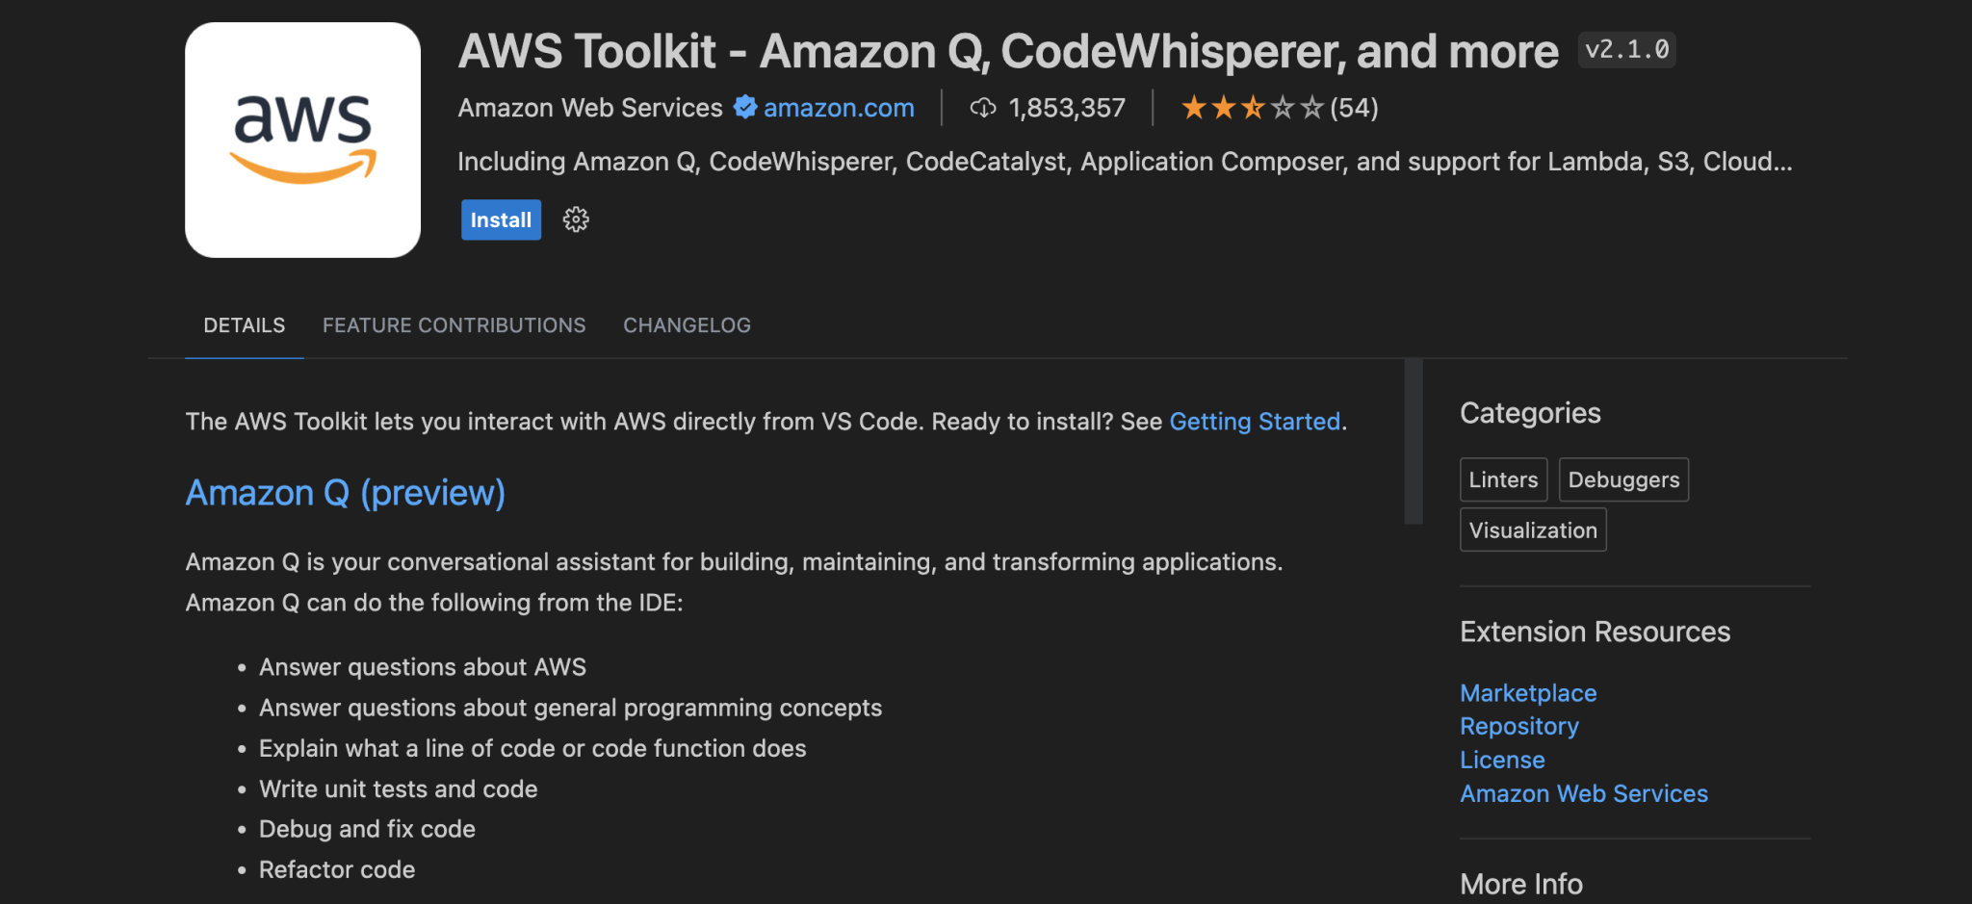Select the Visualization category badge
This screenshot has height=904, width=1972.
click(x=1532, y=529)
